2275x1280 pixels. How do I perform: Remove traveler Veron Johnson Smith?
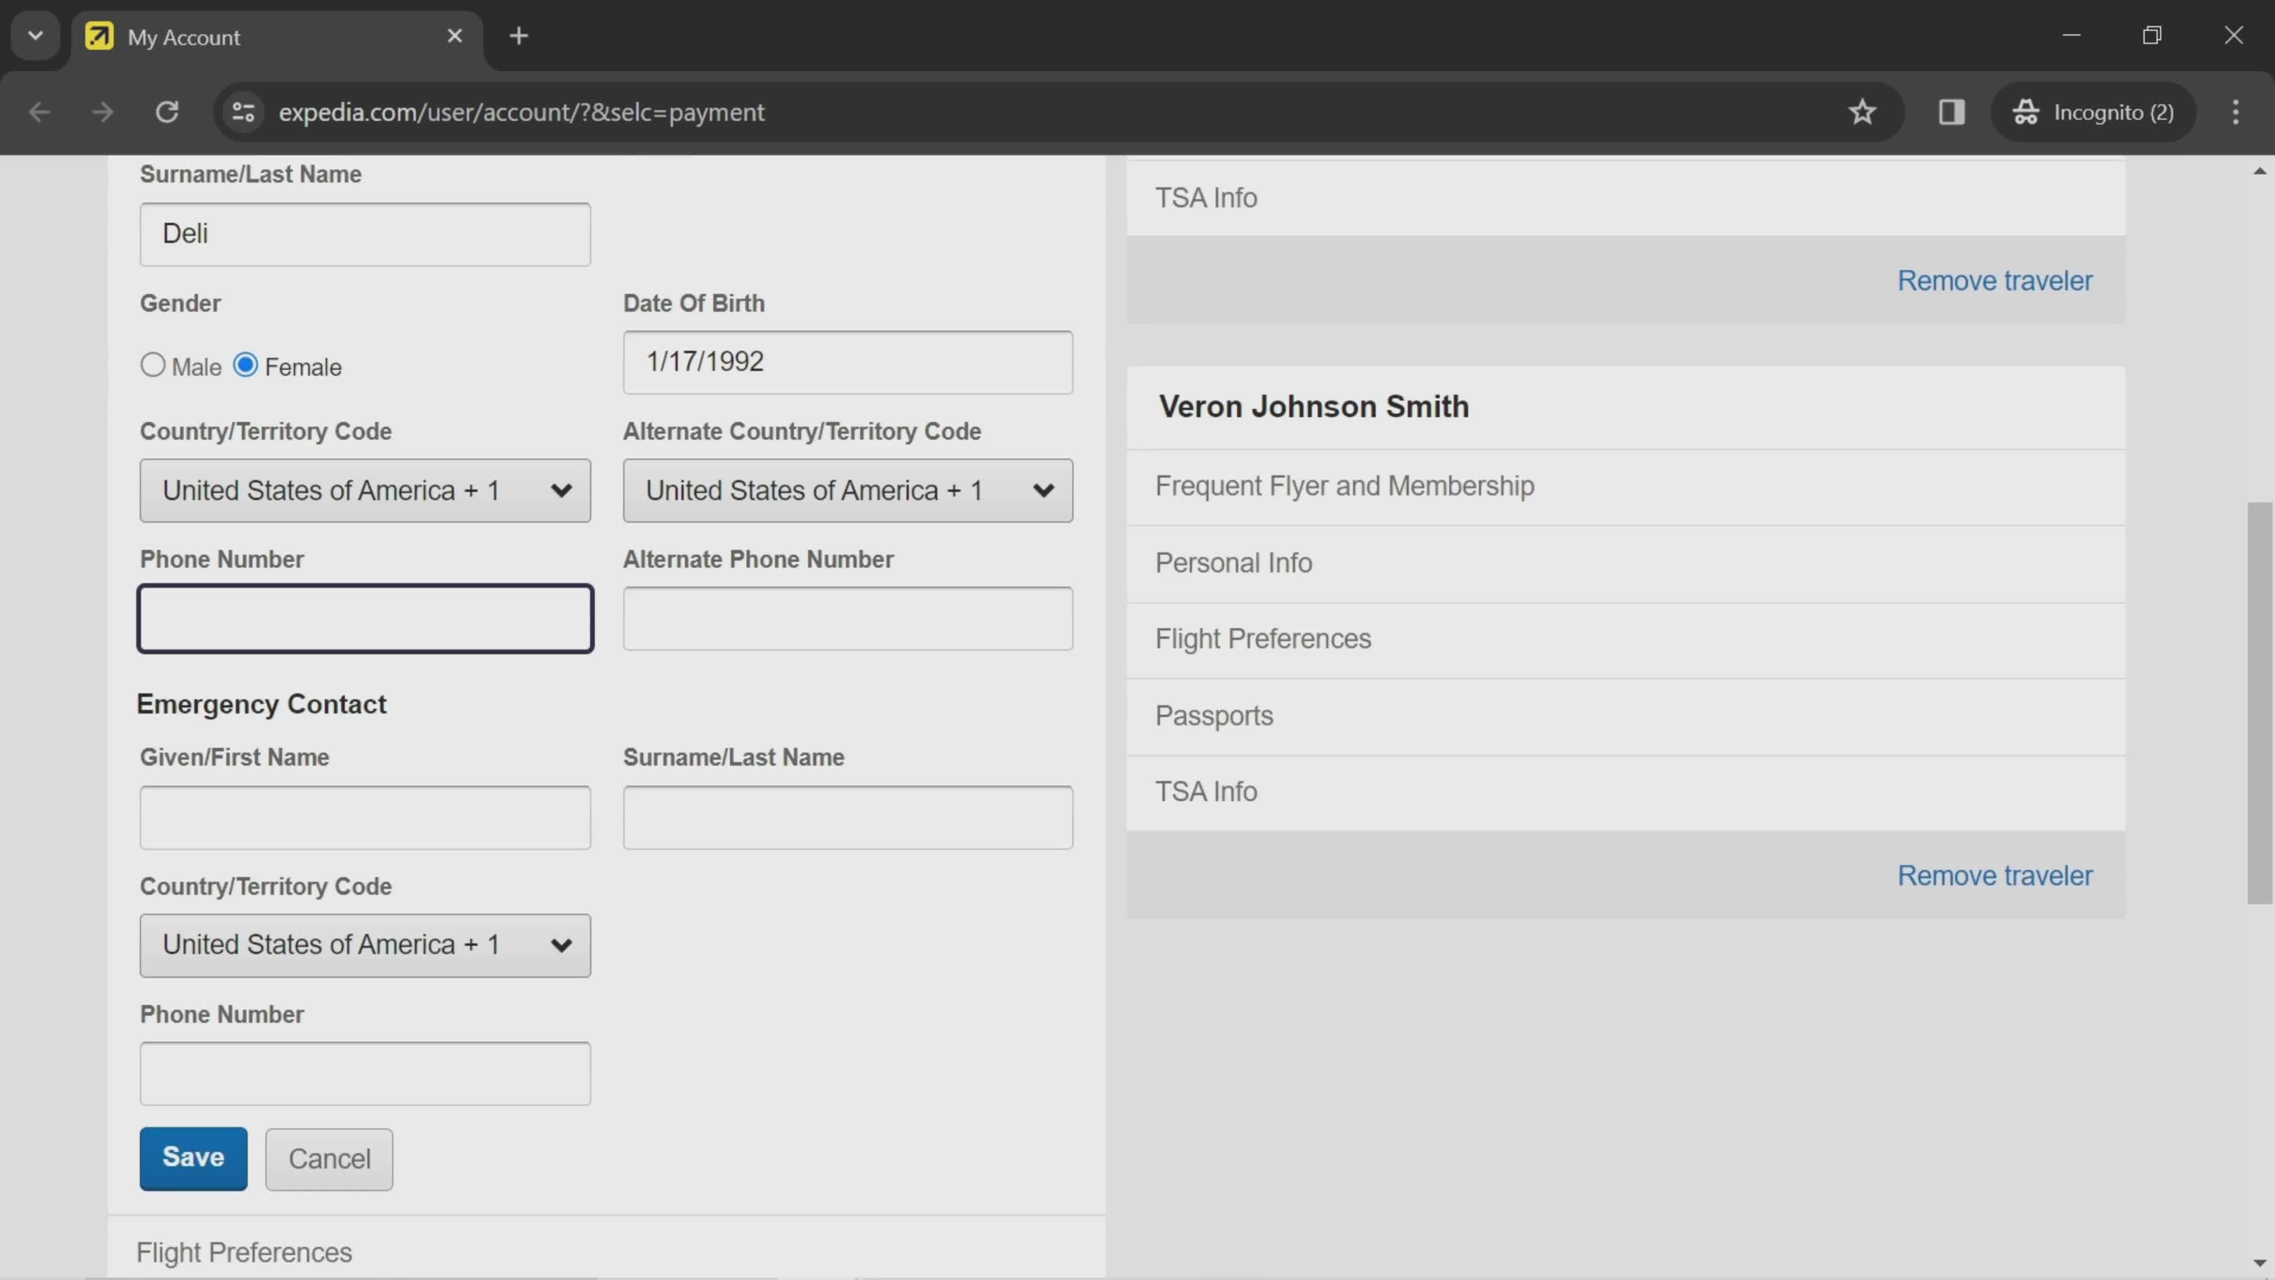tap(1995, 875)
